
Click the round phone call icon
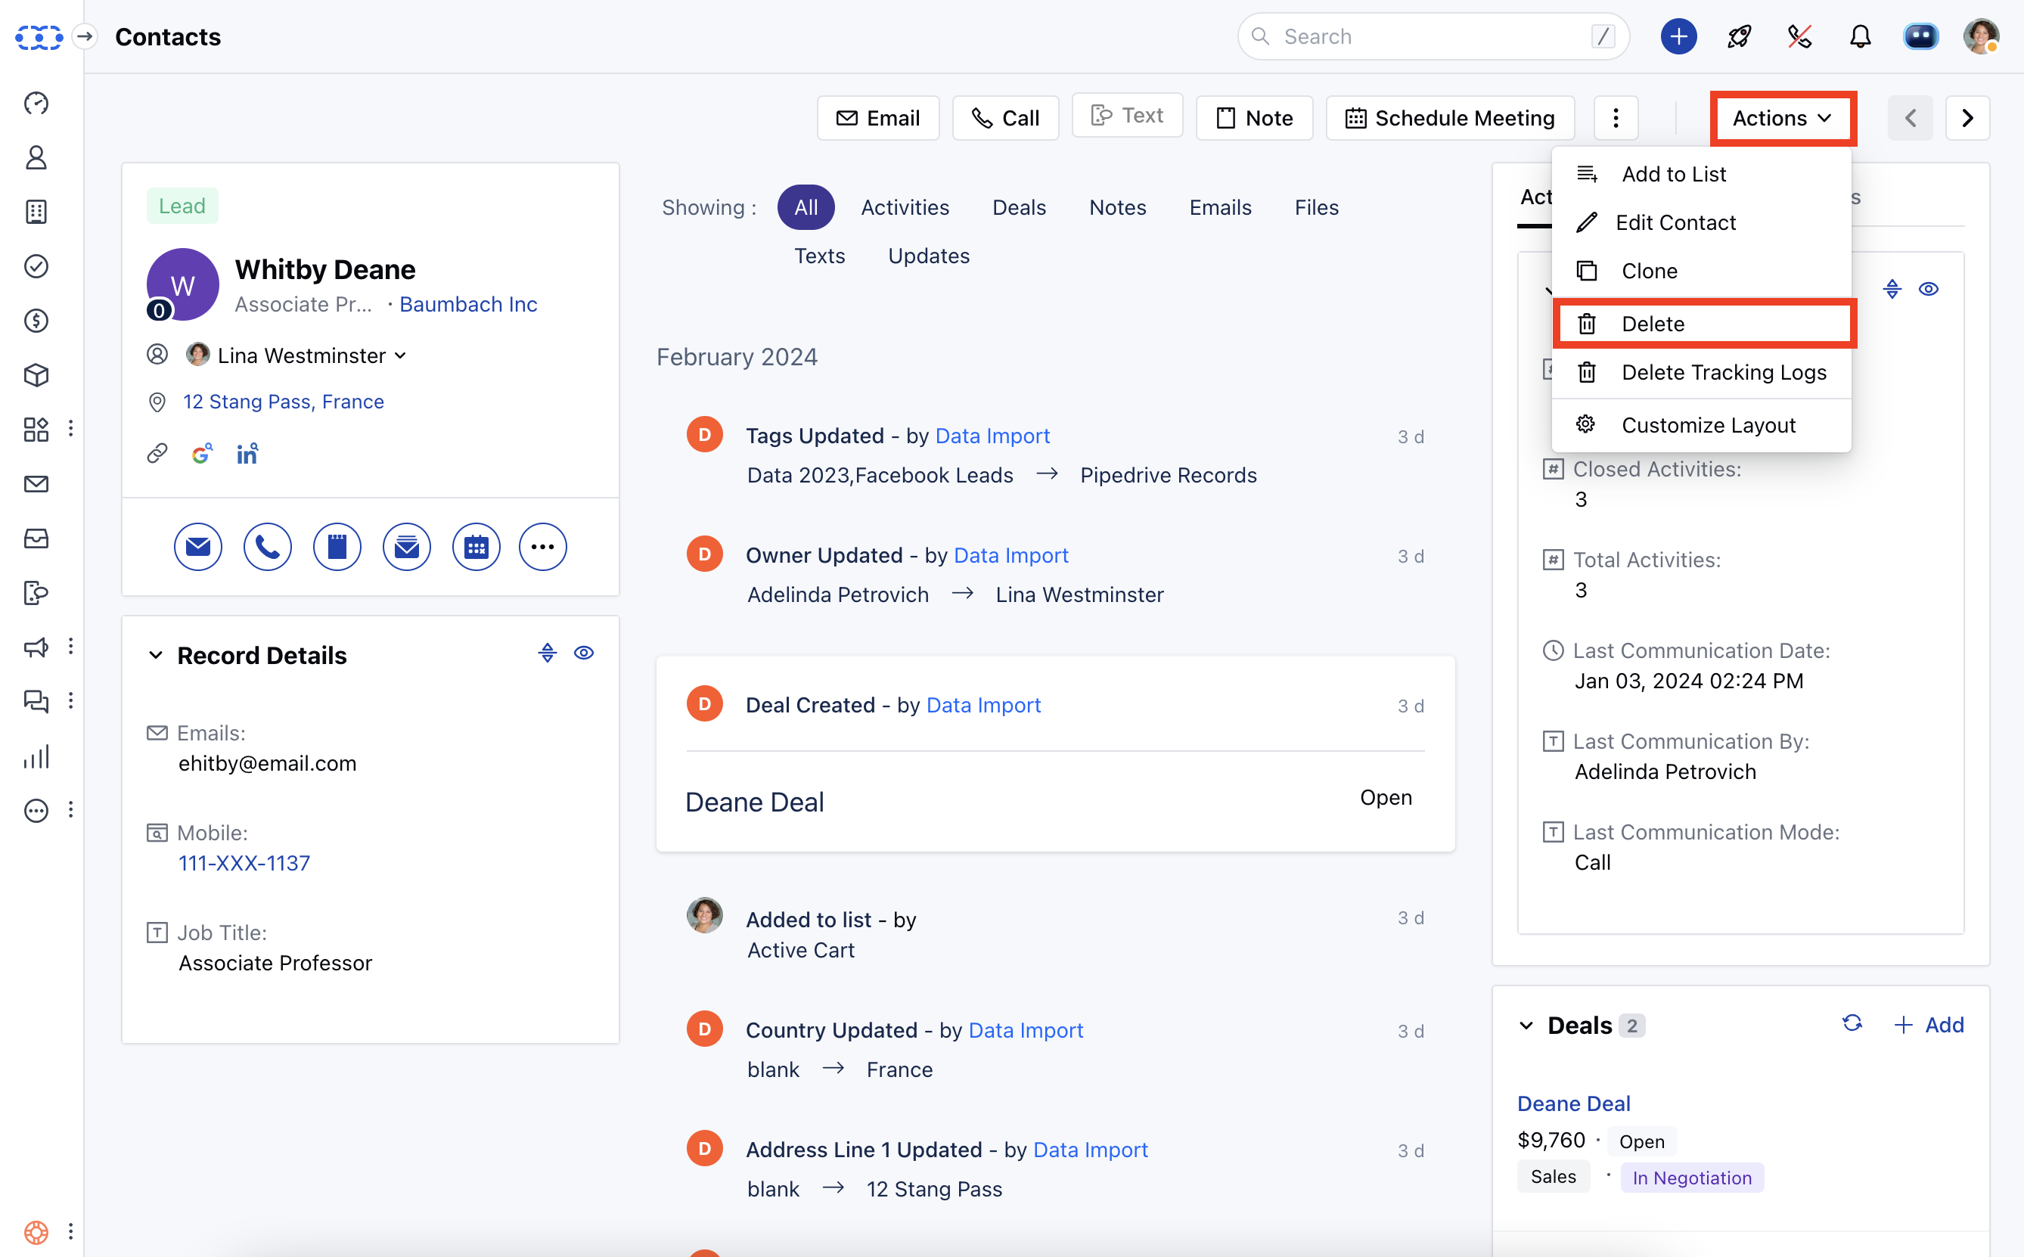(x=267, y=547)
